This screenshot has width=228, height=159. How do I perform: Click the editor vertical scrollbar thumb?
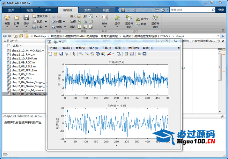point(220,67)
